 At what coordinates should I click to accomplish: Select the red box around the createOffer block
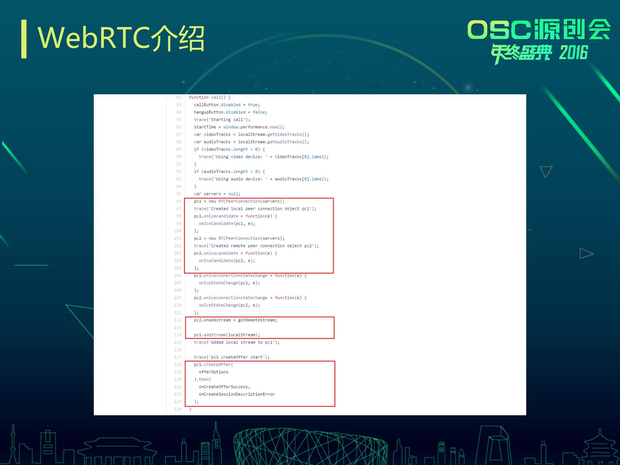(x=260, y=384)
